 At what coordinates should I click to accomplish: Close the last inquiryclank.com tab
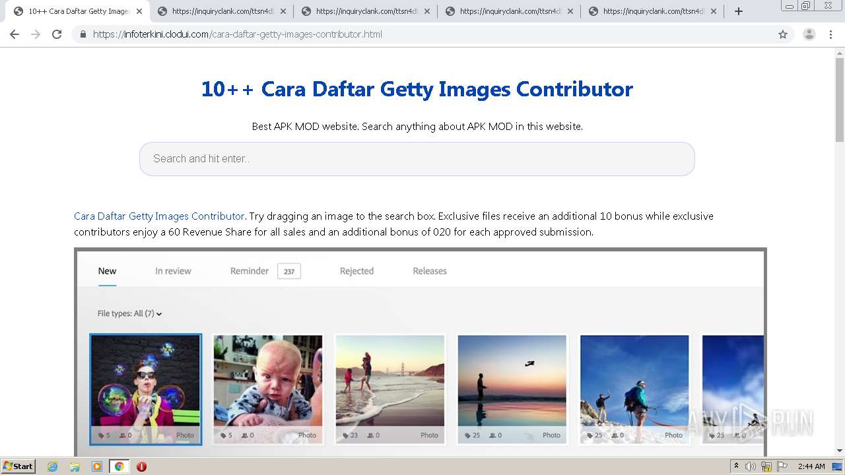click(714, 11)
